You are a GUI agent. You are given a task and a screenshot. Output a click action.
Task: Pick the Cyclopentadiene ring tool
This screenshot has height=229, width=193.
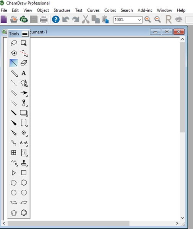pos(14,213)
